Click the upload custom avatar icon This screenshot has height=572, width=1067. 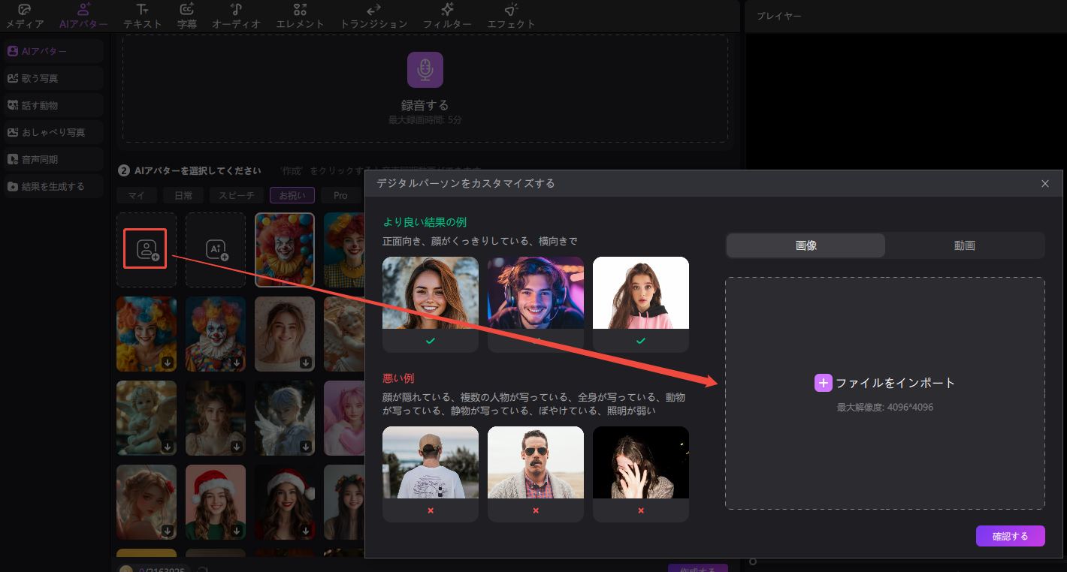(147, 250)
